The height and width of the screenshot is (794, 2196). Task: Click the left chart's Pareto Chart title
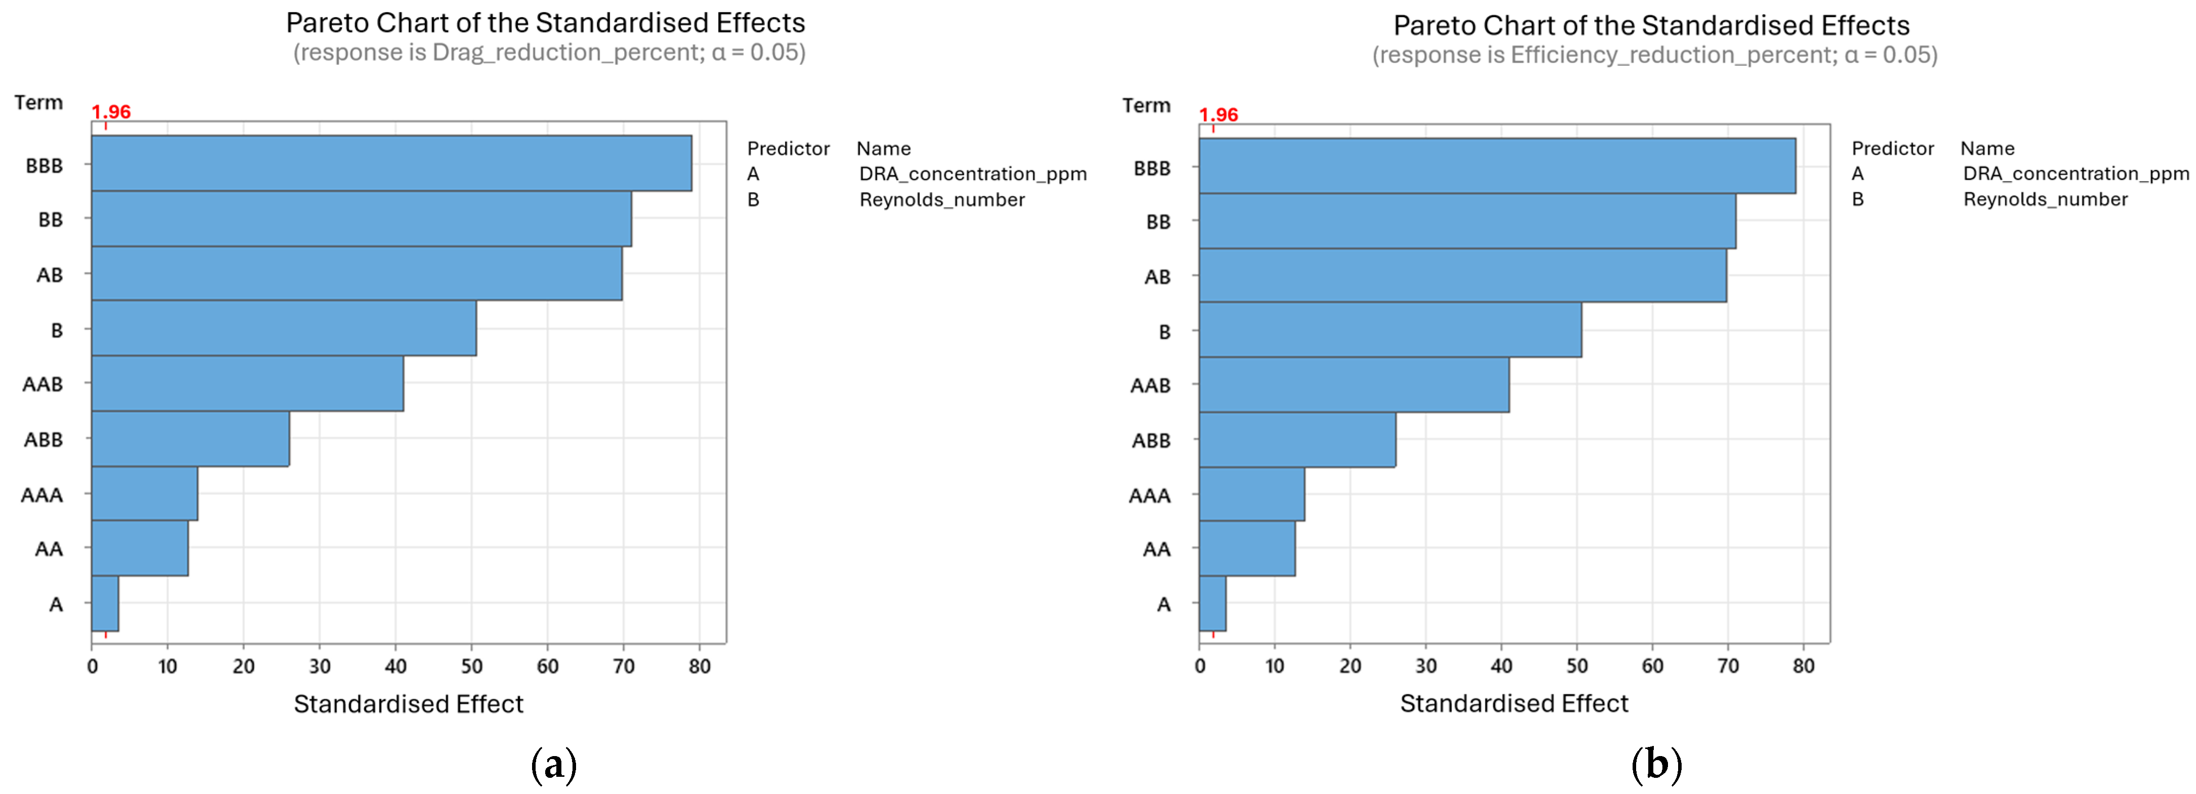(545, 22)
